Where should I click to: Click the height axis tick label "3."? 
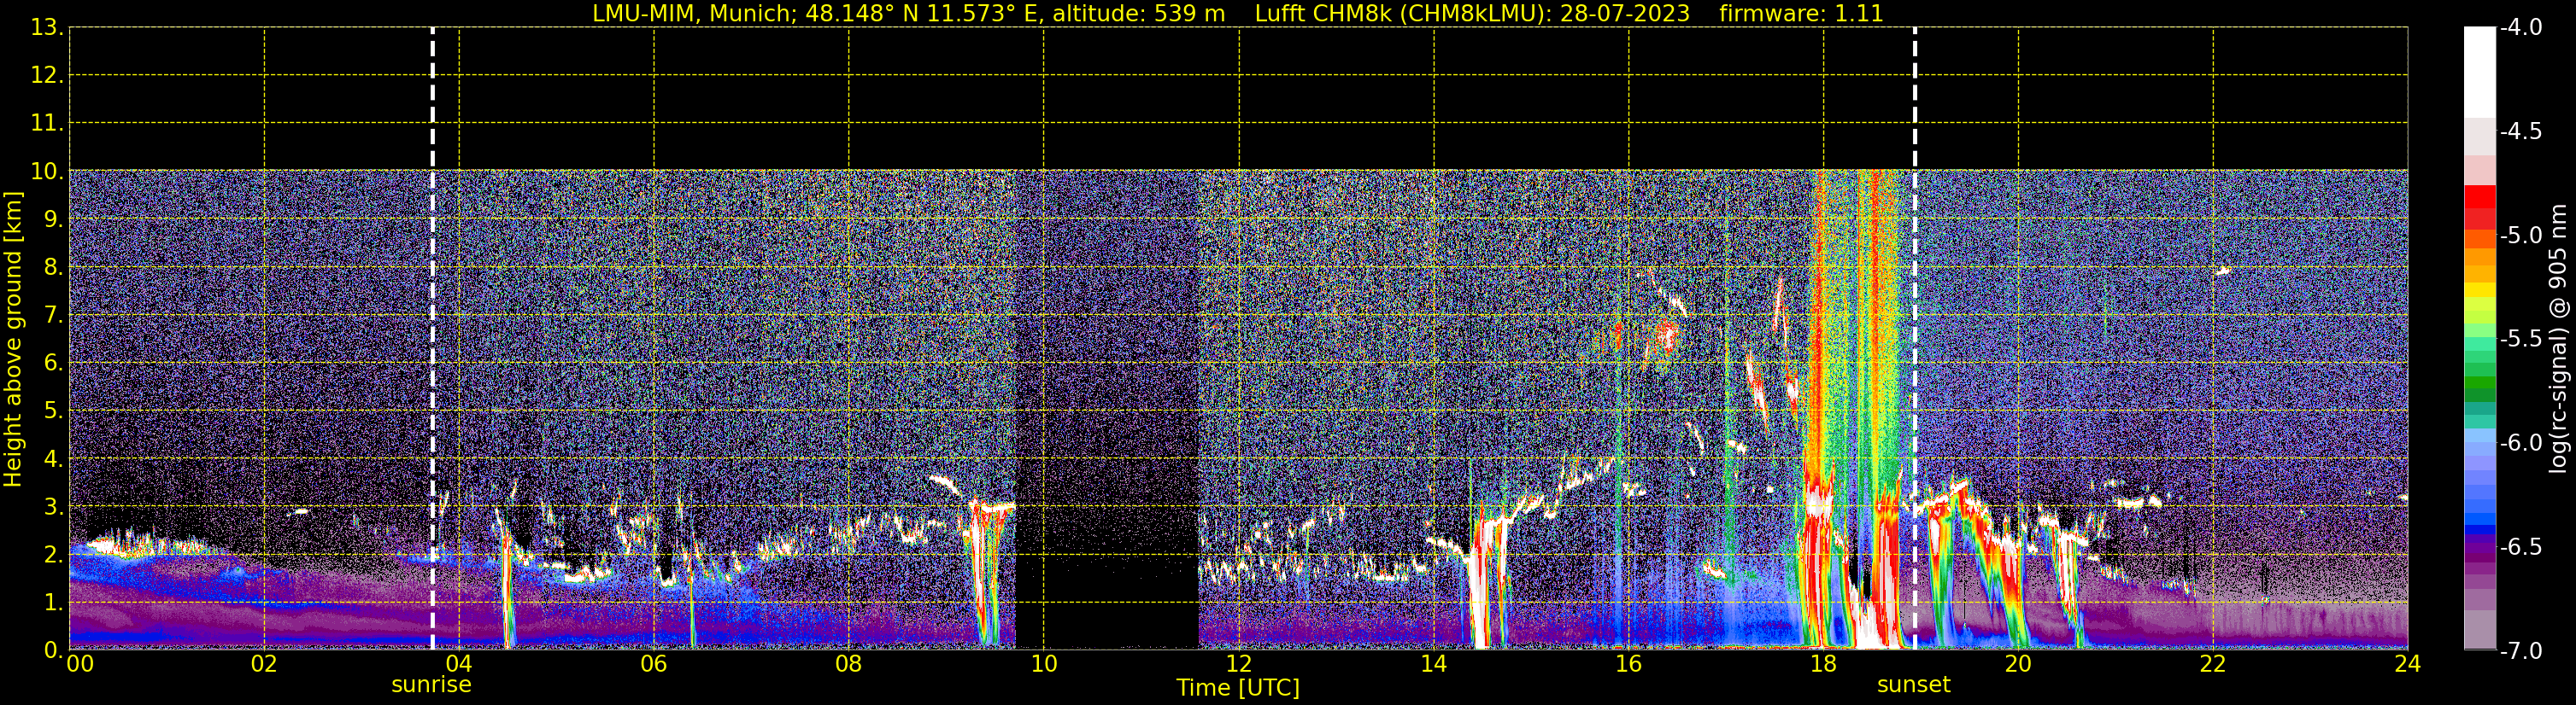(53, 506)
